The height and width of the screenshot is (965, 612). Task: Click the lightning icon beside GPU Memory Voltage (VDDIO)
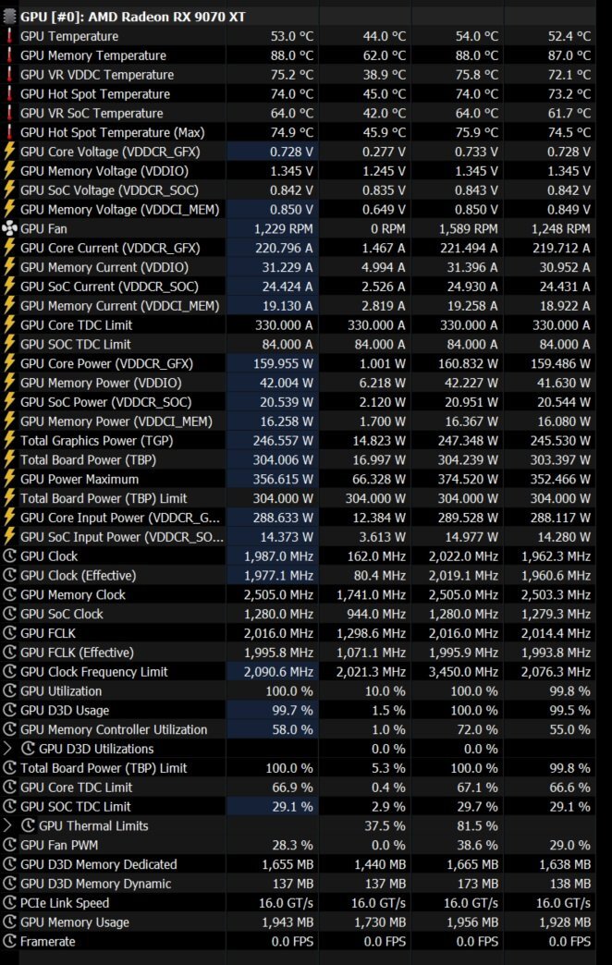point(9,171)
